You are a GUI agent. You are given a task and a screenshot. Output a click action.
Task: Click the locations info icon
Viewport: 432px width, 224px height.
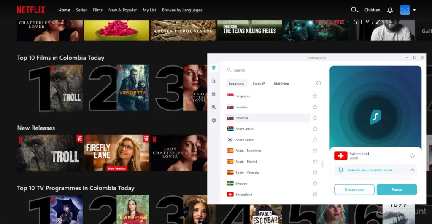[319, 83]
